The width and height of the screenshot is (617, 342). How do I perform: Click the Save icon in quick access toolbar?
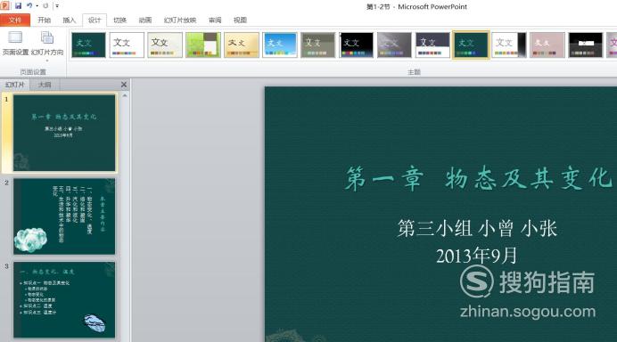18,6
